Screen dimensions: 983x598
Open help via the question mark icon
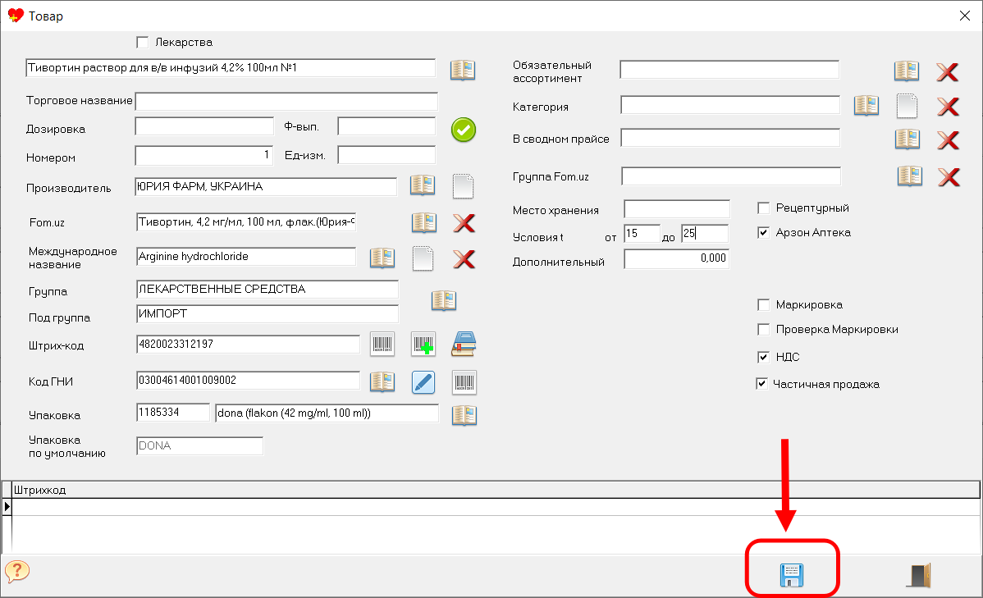click(17, 571)
